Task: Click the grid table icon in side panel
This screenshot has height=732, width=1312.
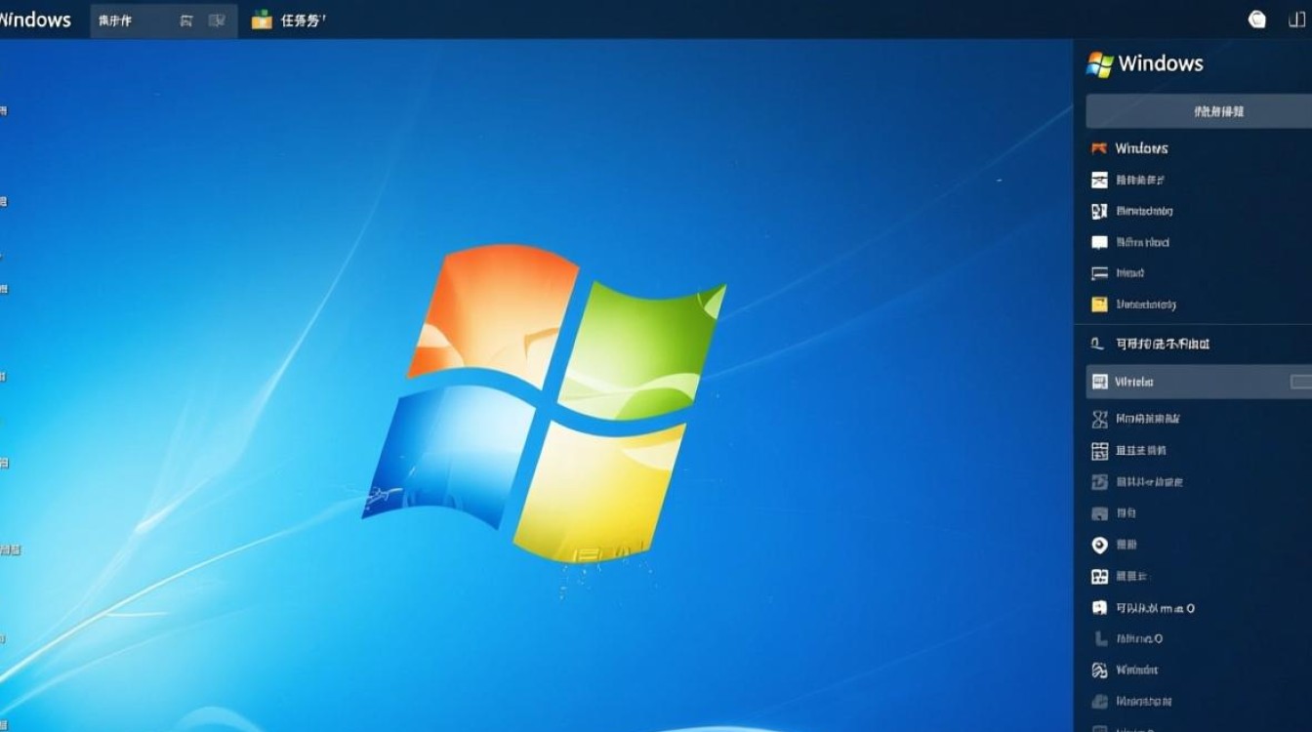Action: coord(1099,450)
